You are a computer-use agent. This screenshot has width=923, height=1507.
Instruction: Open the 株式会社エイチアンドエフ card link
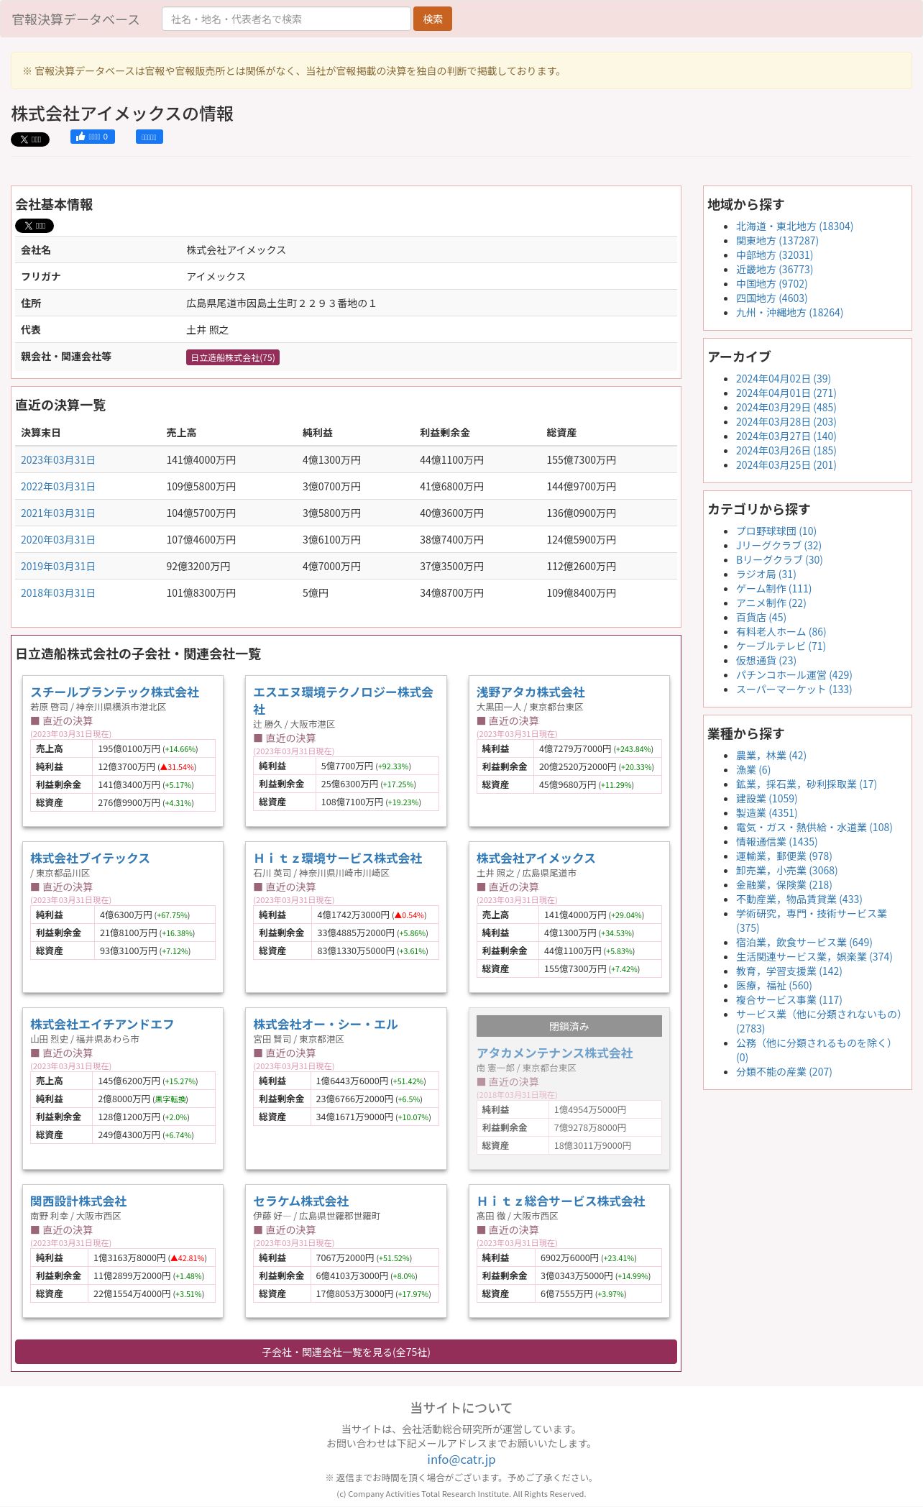coord(102,1025)
